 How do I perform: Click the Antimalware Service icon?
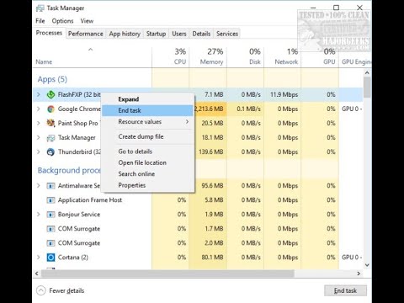(50, 186)
